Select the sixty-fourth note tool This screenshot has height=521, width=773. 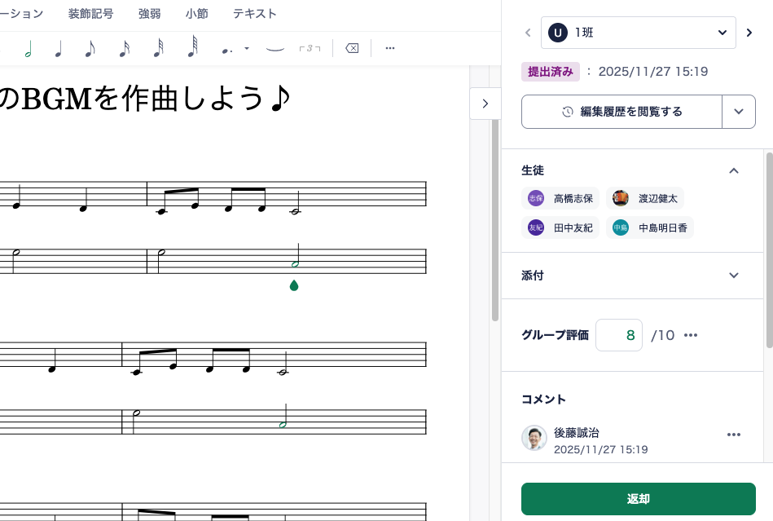(x=192, y=49)
